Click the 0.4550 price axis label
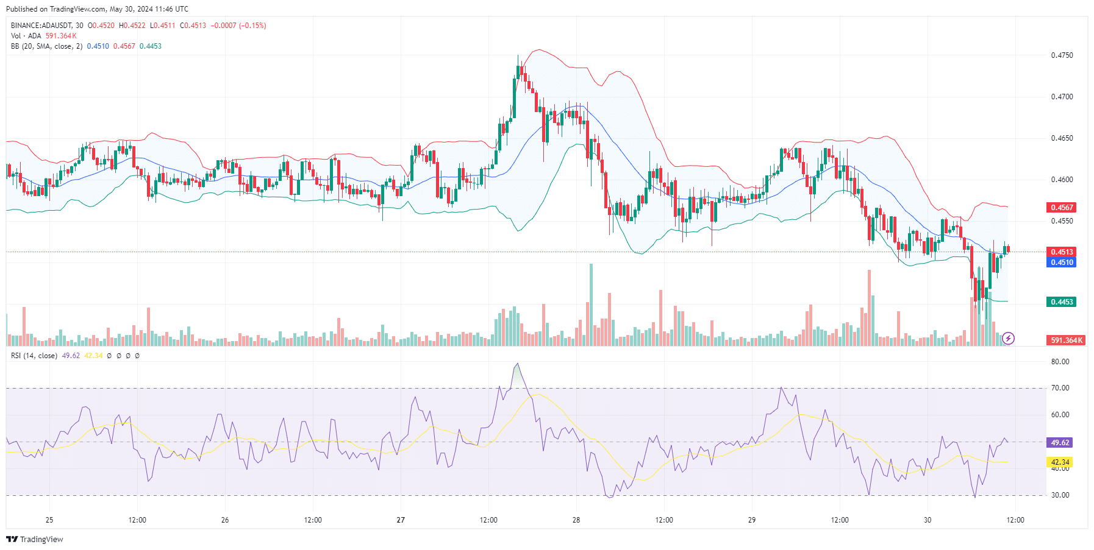 coord(1062,221)
